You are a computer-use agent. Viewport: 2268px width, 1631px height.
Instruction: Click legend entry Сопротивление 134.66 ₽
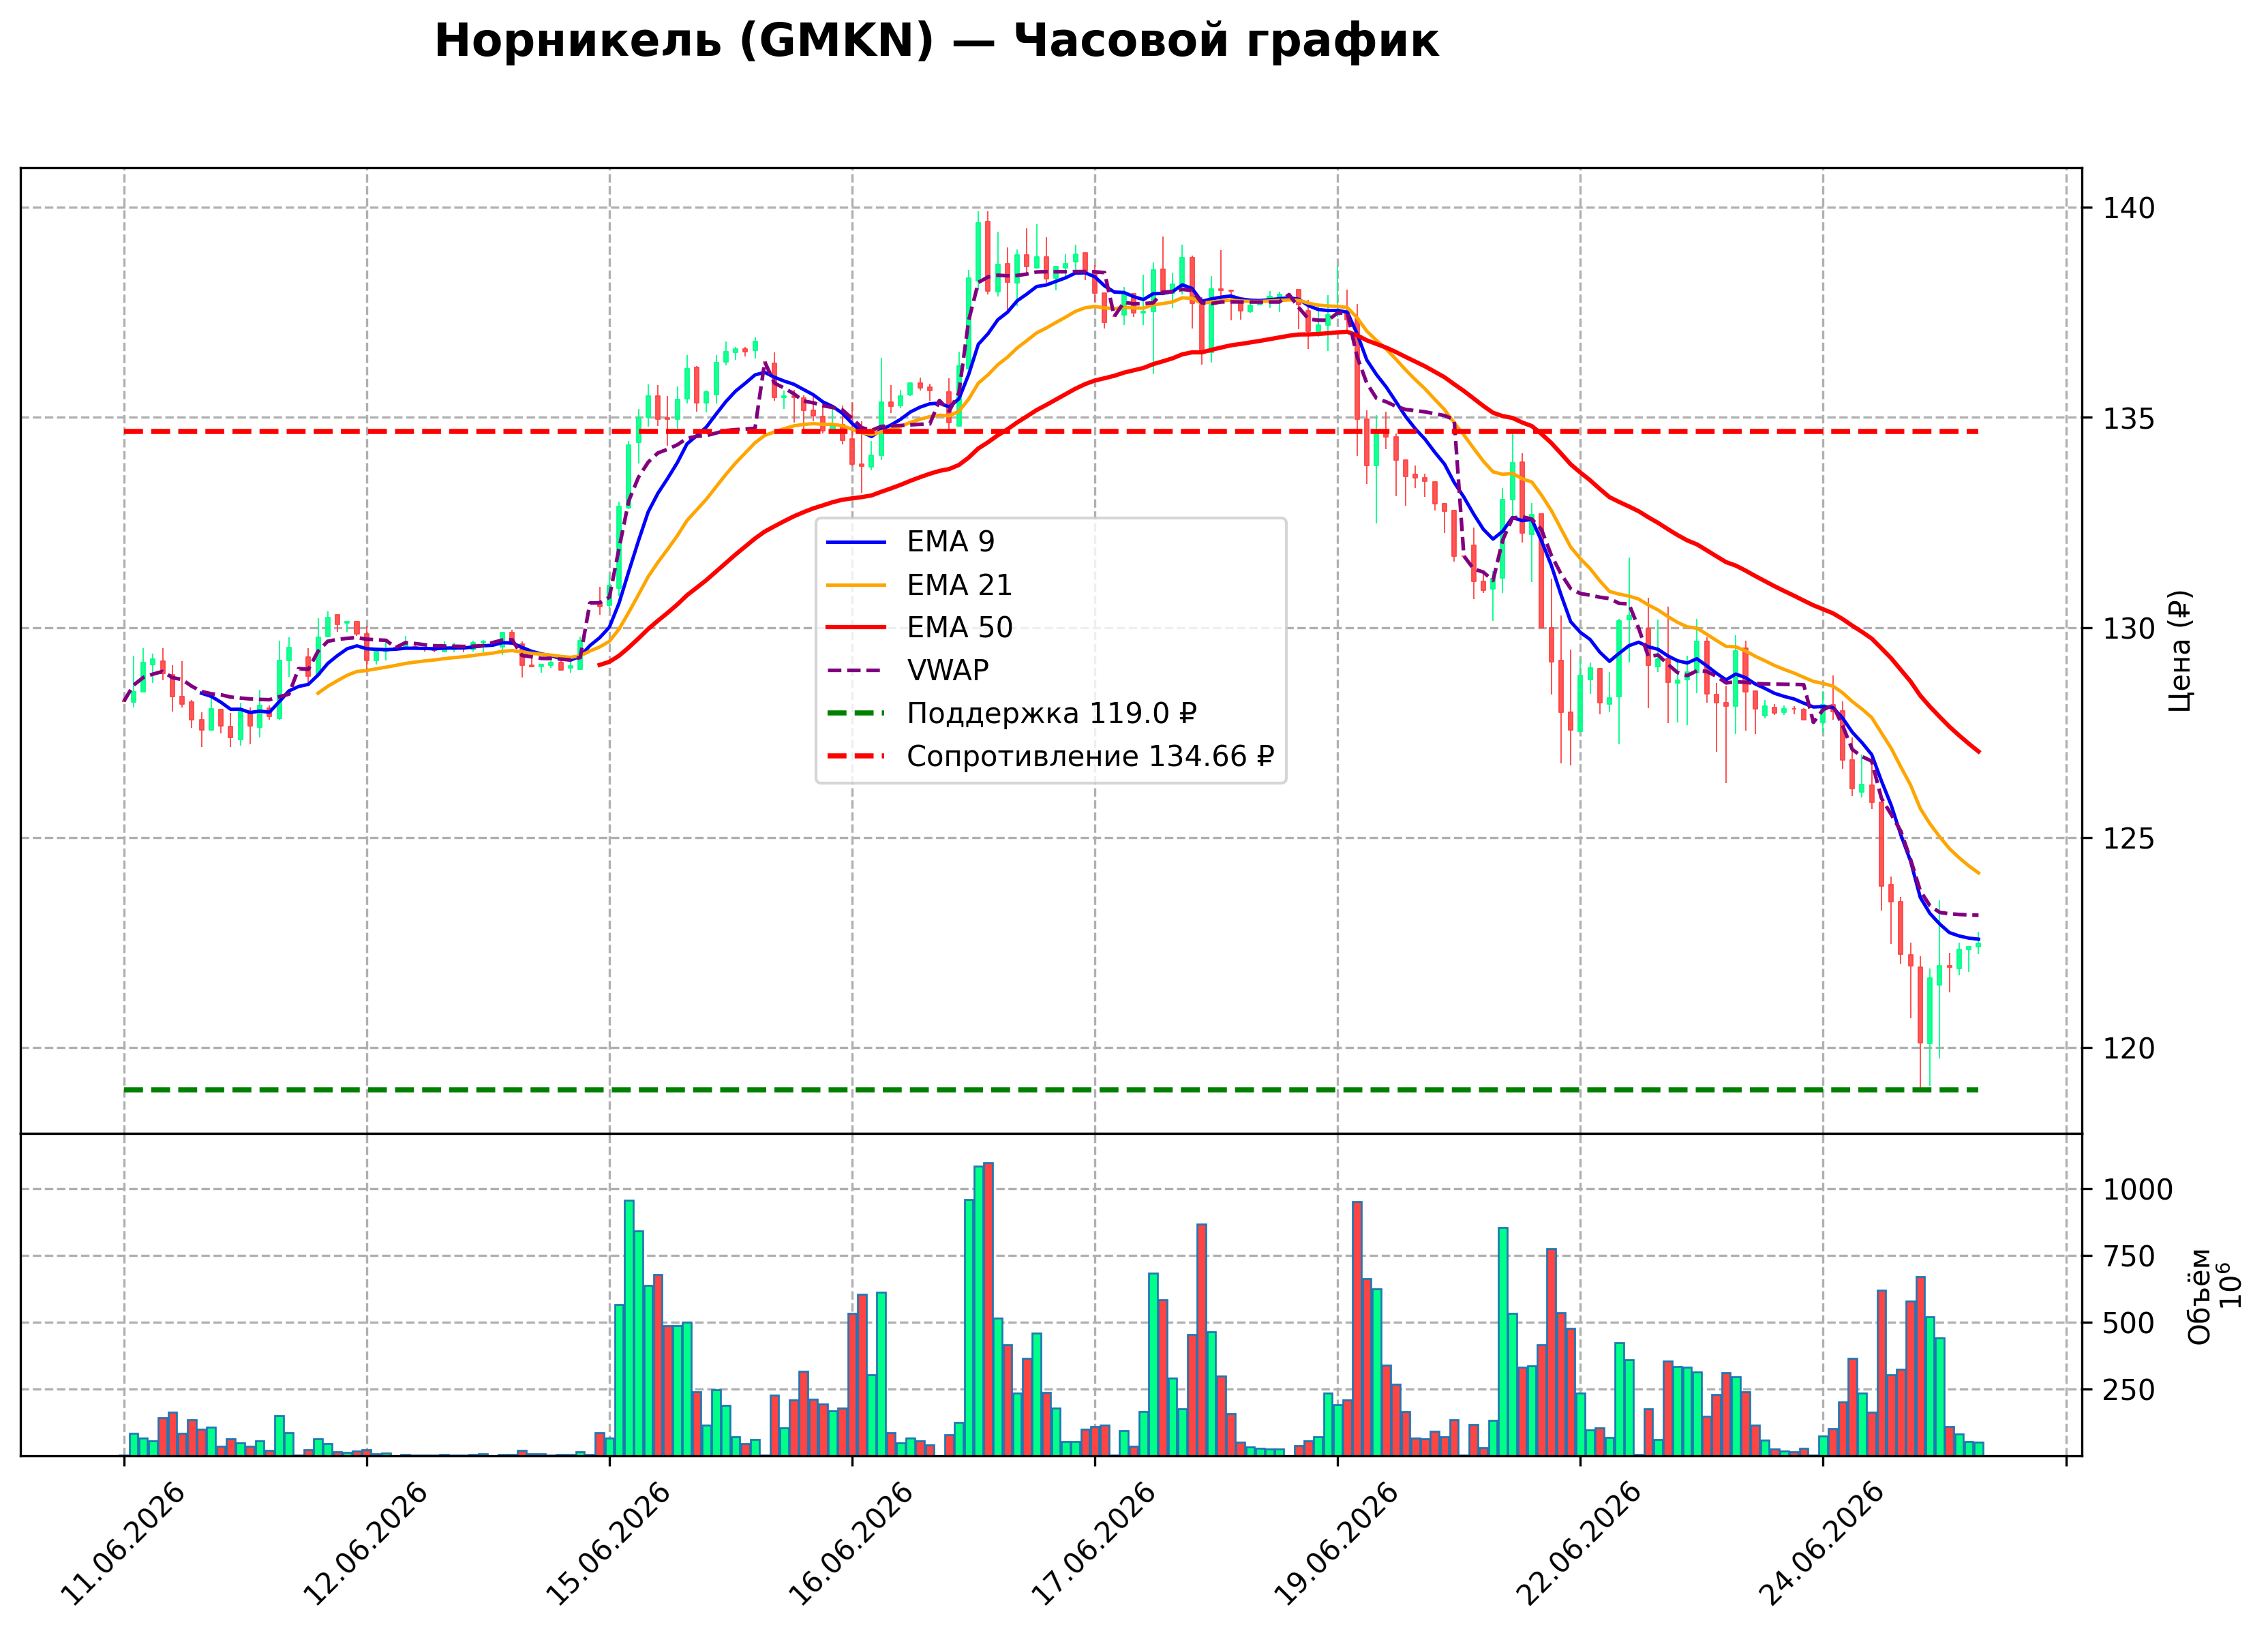click(1050, 756)
